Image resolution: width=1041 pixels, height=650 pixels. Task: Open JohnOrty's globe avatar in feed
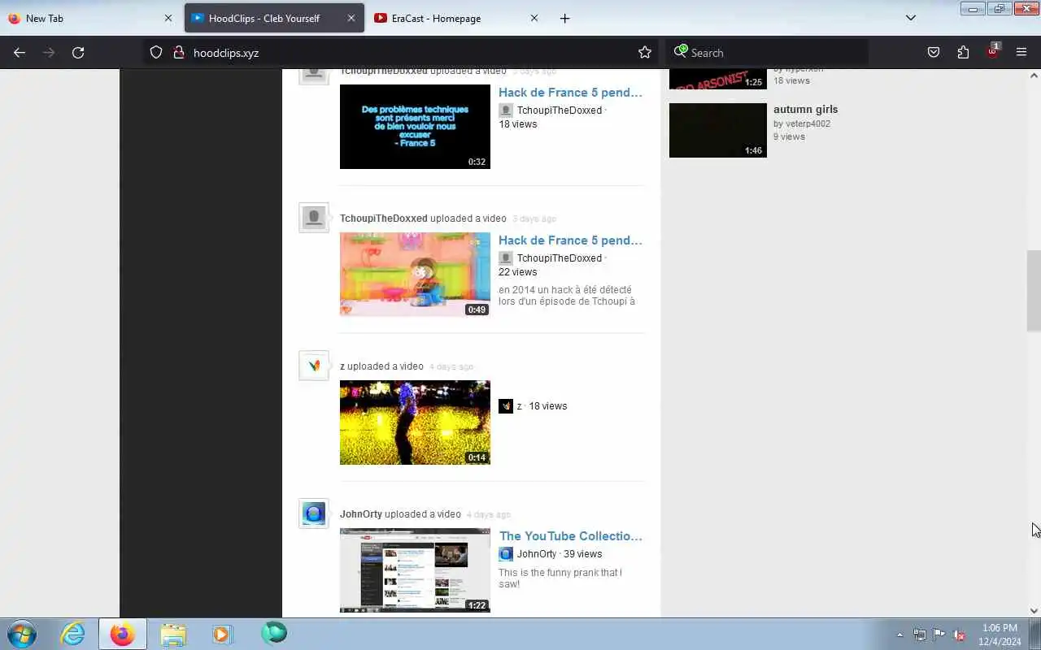tap(314, 513)
